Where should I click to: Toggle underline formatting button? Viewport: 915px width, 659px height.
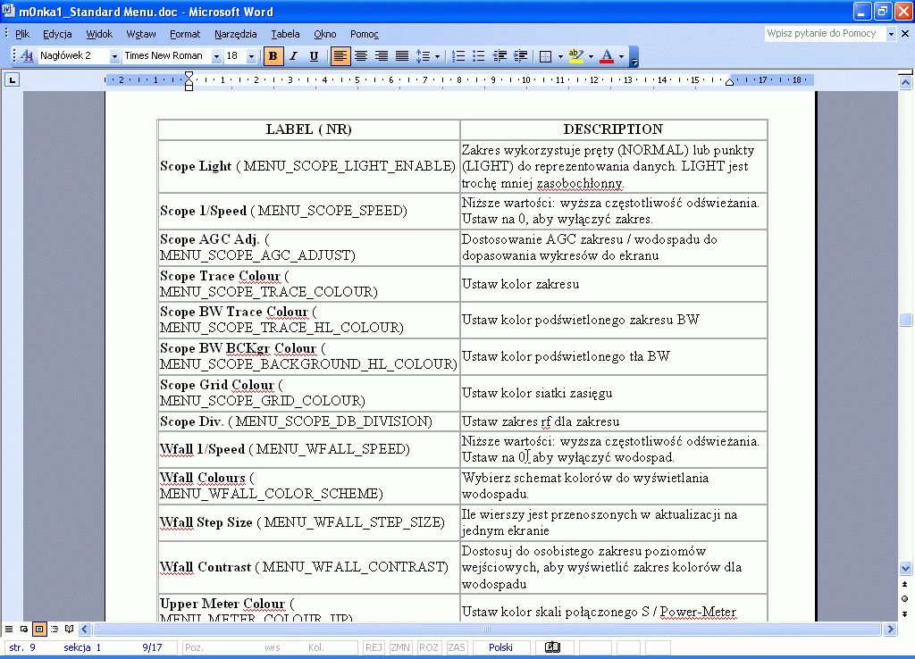(x=314, y=56)
